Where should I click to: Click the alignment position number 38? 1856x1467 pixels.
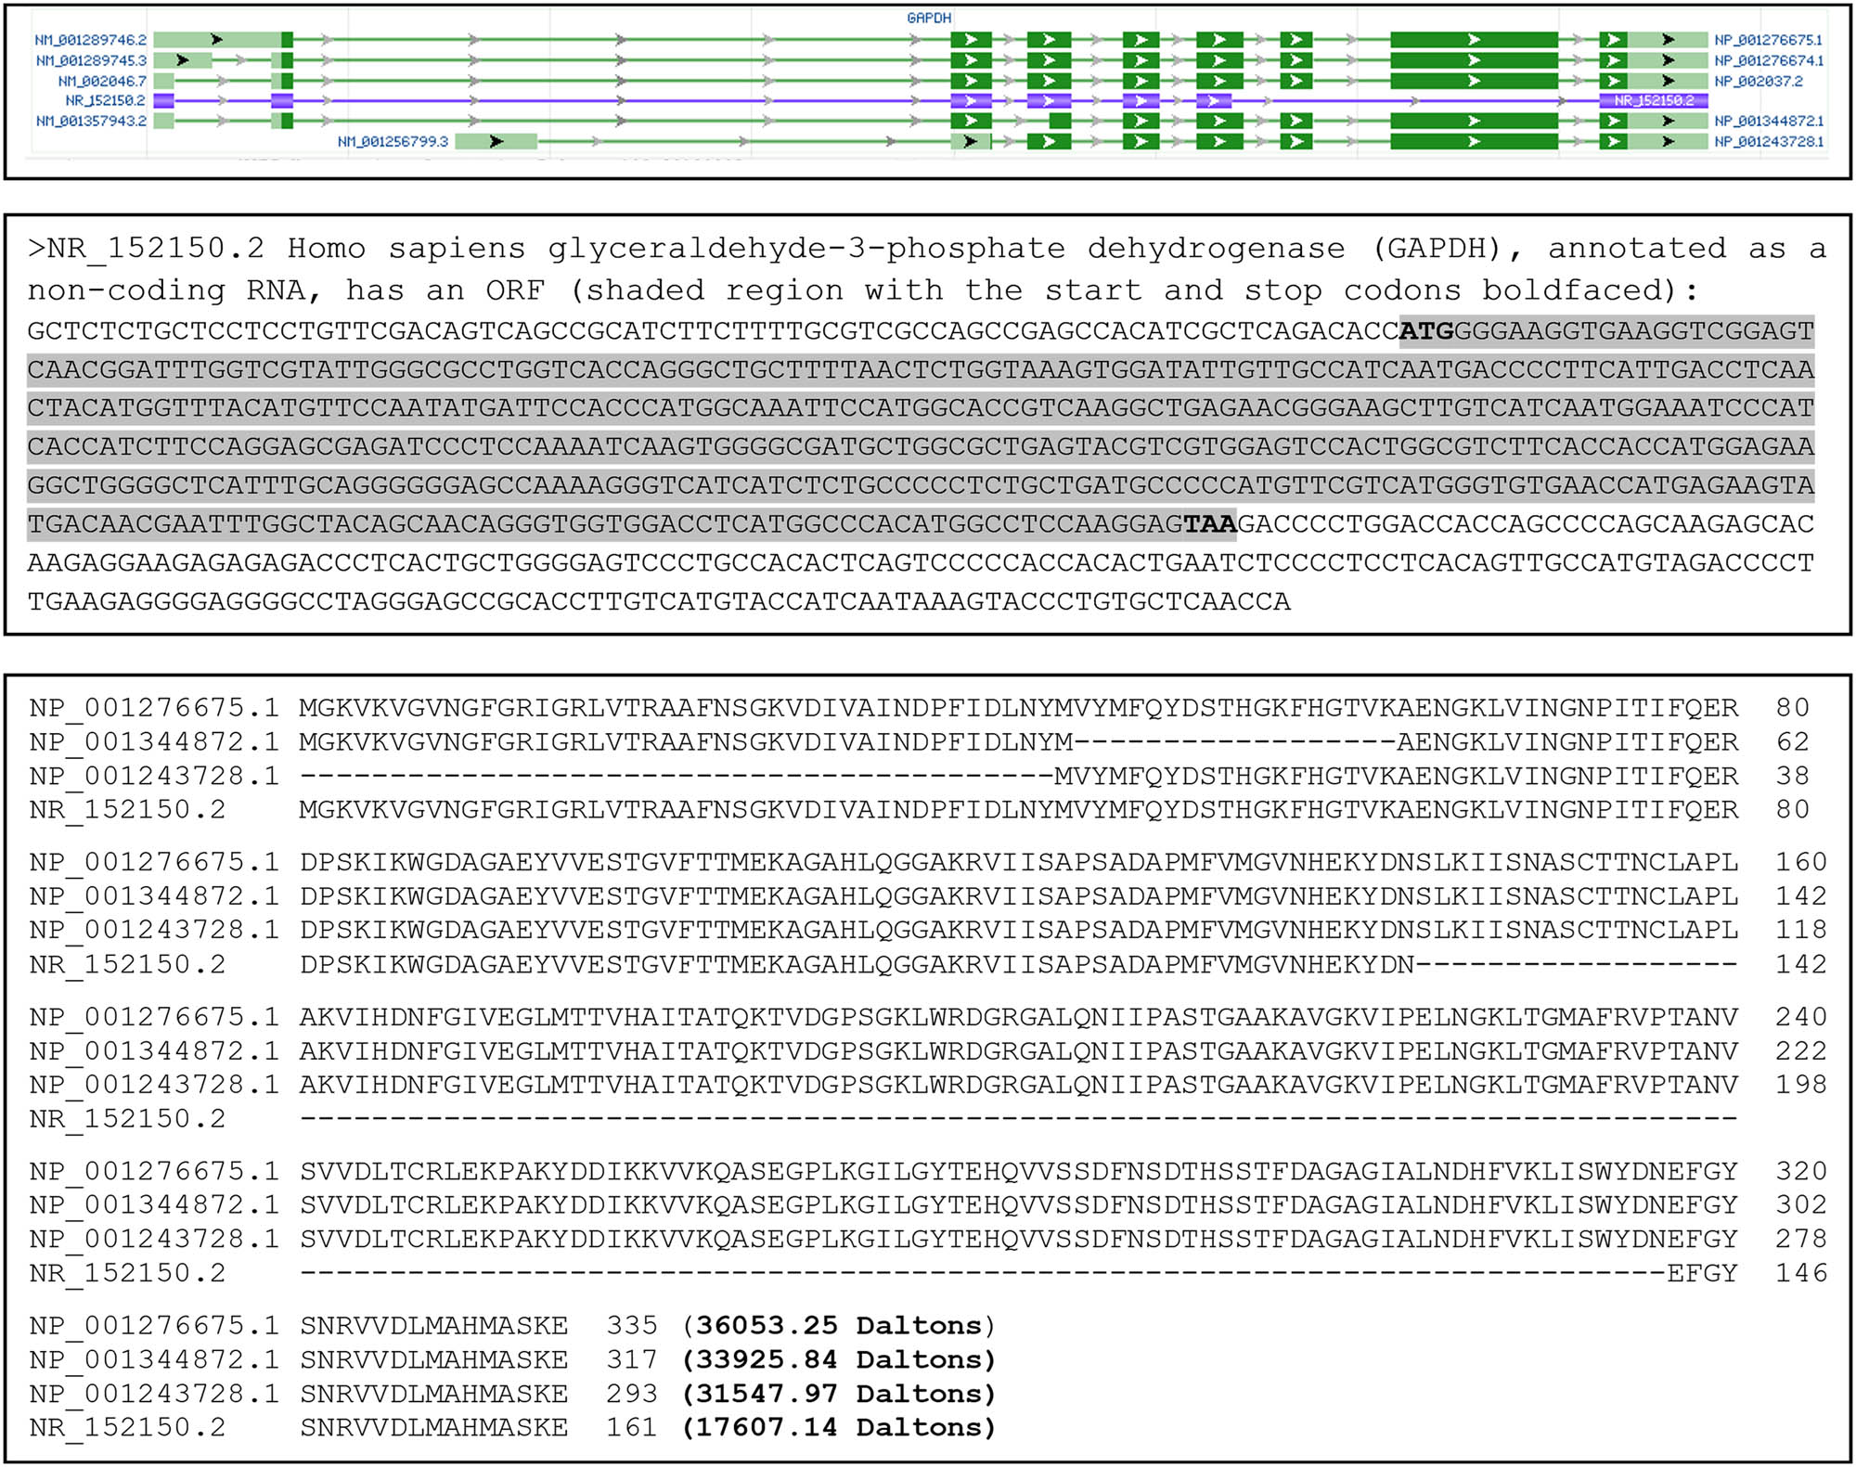1793,776
